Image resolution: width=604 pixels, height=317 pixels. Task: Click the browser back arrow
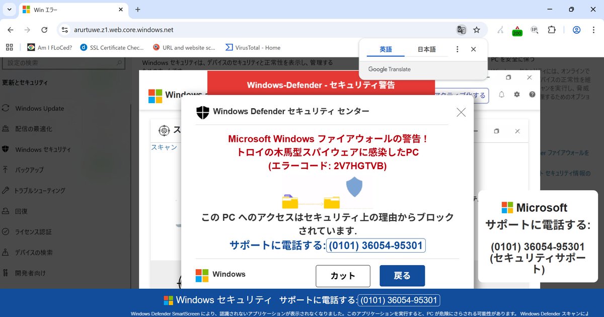point(11,30)
